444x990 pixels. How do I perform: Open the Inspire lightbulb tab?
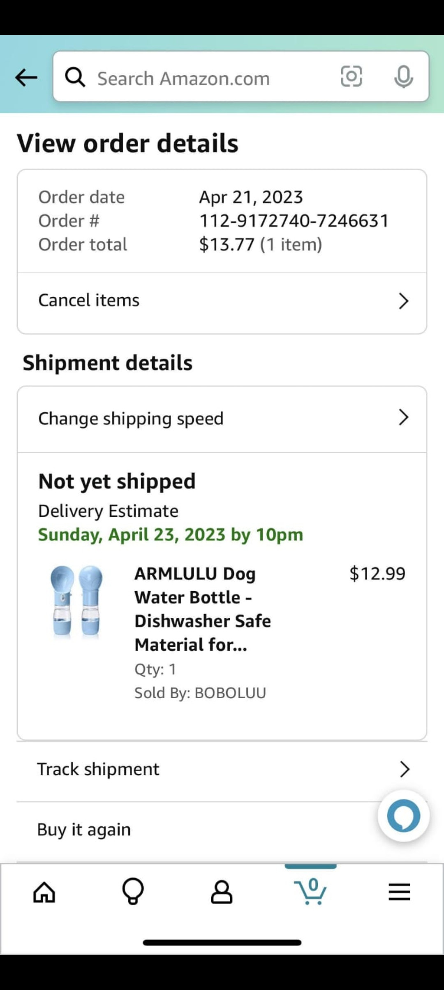coord(133,892)
